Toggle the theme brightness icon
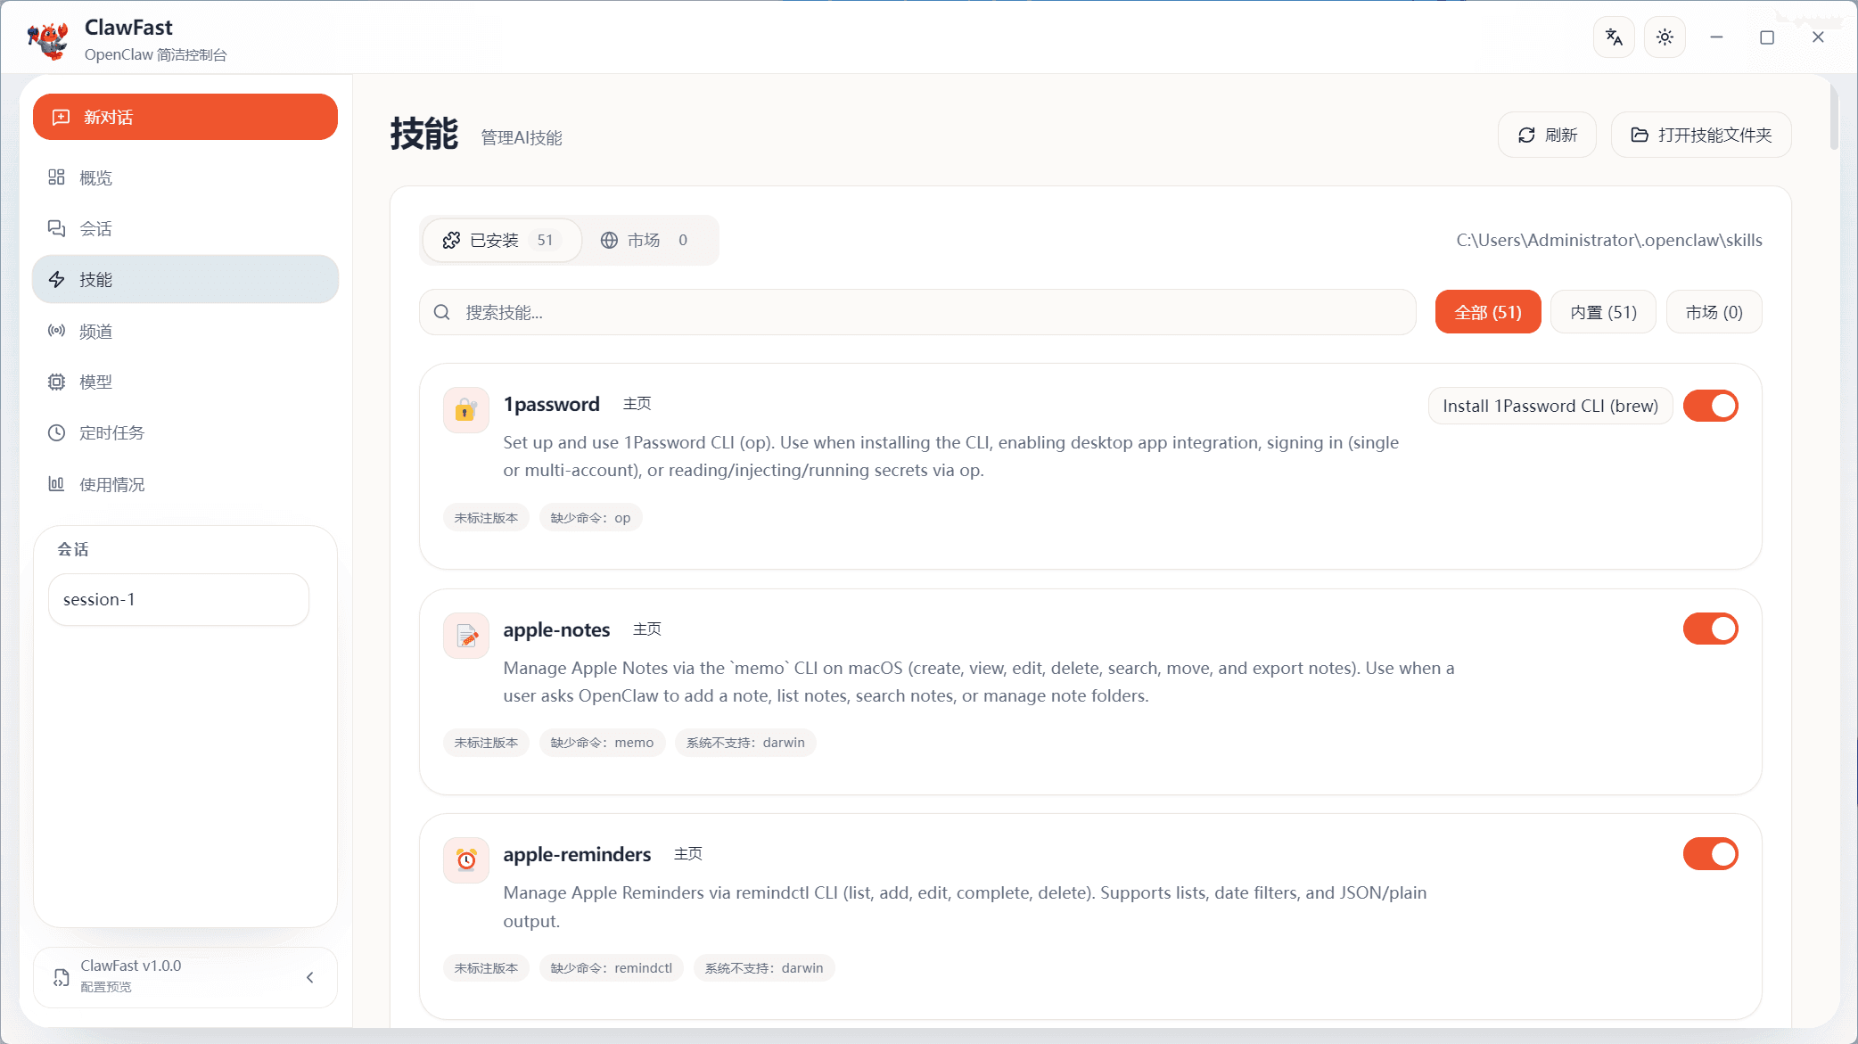The image size is (1858, 1044). pos(1664,37)
